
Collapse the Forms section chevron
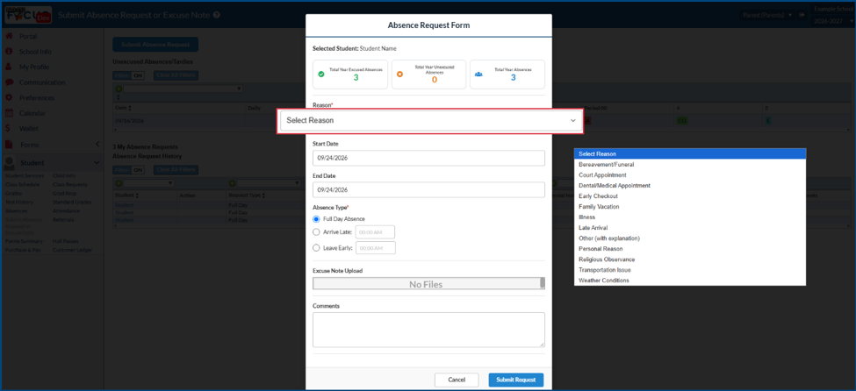97,145
